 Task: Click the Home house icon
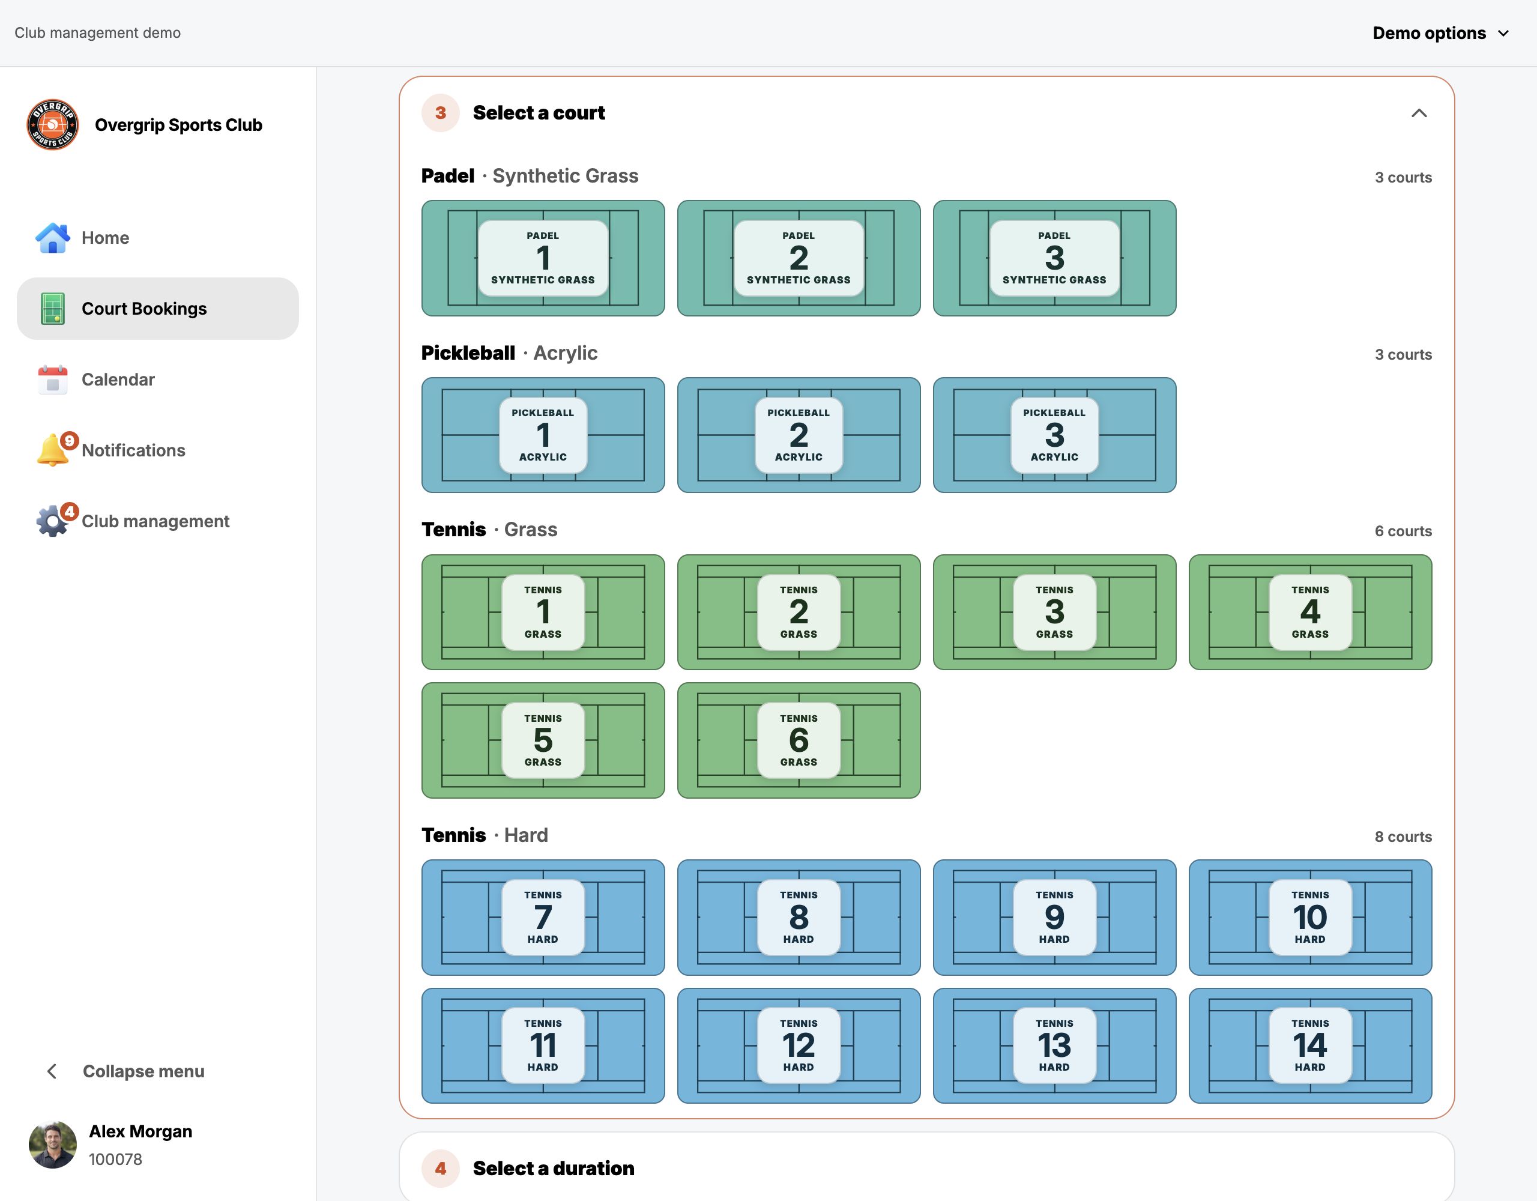pyautogui.click(x=53, y=238)
